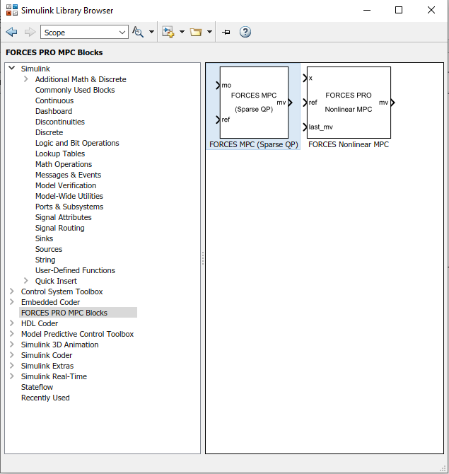Viewport: 449px width, 474px height.
Task: Expand Control System Toolbox library
Action: tap(12, 291)
